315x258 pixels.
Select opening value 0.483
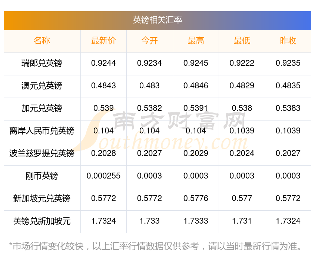[149, 86]
